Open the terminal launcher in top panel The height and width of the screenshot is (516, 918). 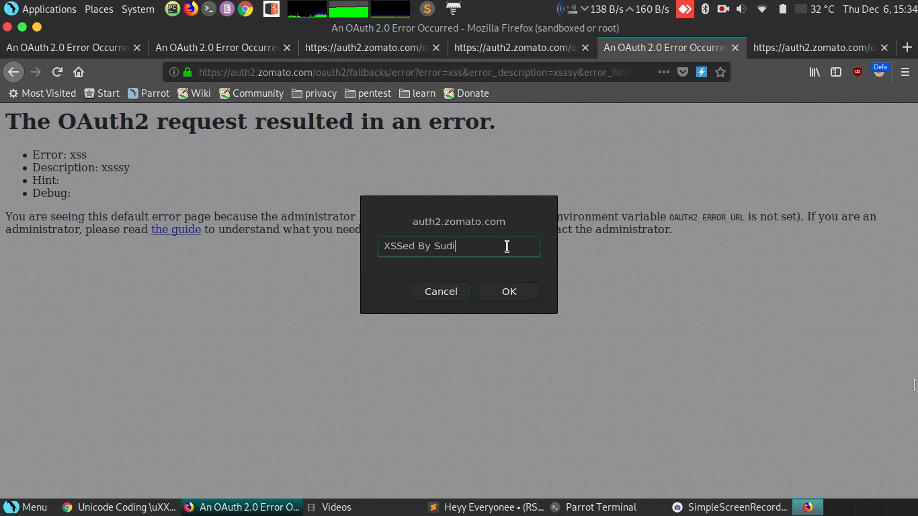pyautogui.click(x=209, y=9)
